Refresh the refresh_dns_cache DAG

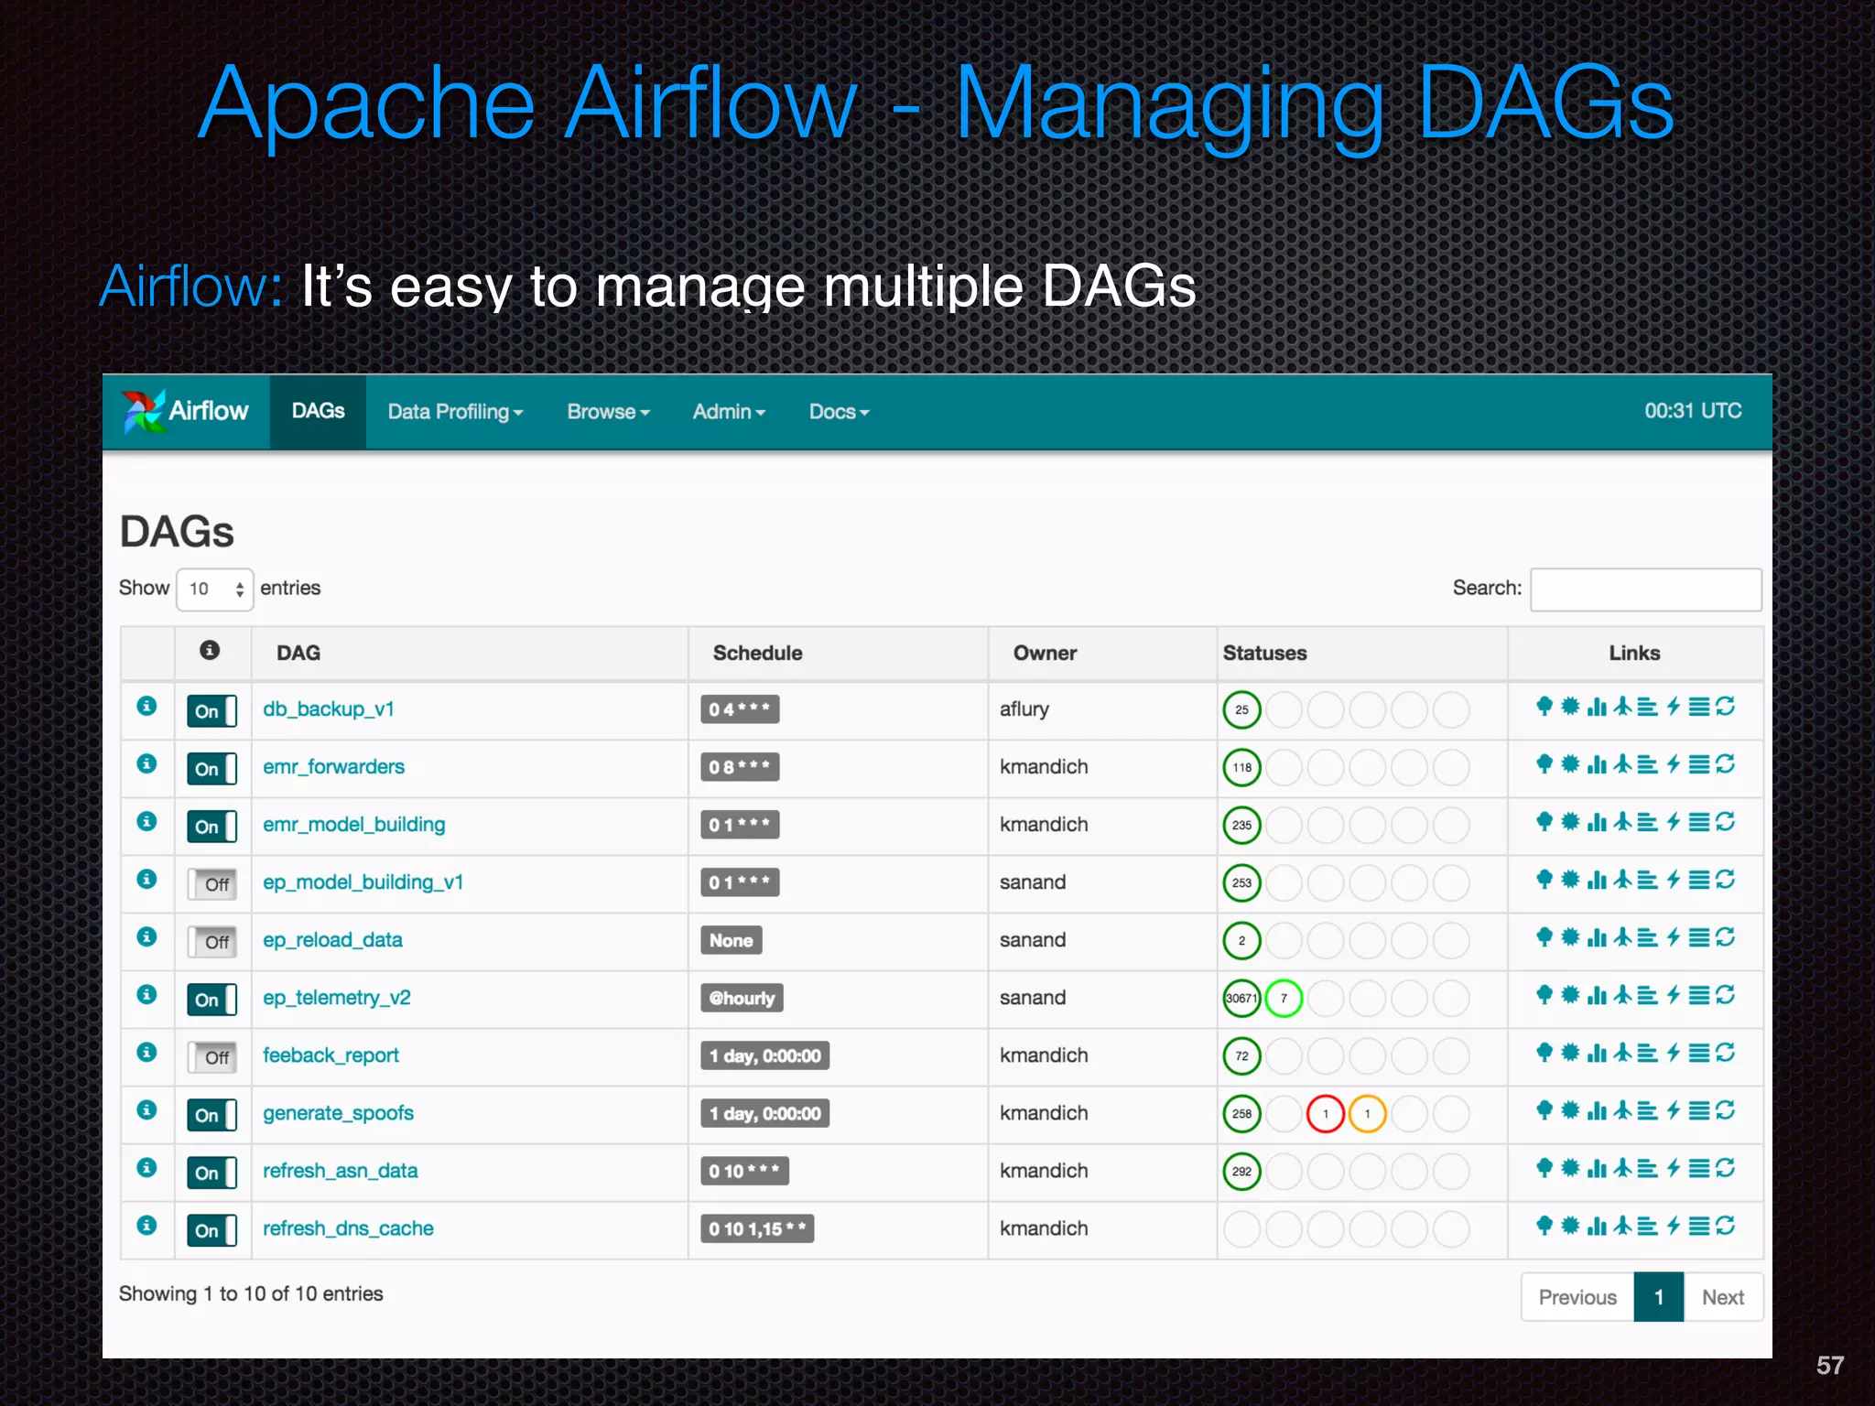[x=1726, y=1226]
